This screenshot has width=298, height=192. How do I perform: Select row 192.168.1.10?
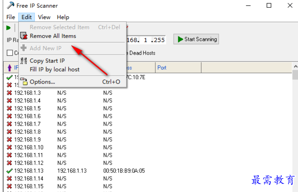coord(148,147)
